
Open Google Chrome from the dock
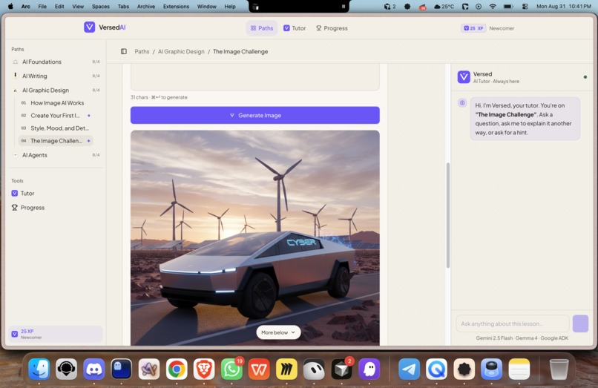(x=177, y=369)
